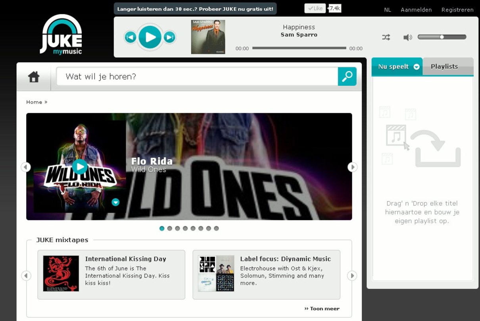The image size is (480, 321).
Task: Switch to the Playlists tab
Action: coord(448,66)
